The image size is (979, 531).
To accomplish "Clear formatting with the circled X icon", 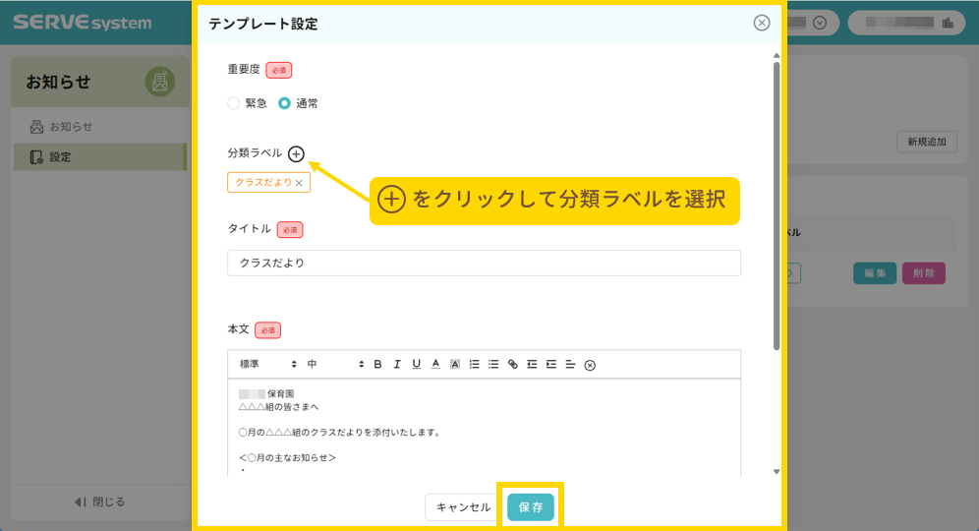I will pos(590,366).
